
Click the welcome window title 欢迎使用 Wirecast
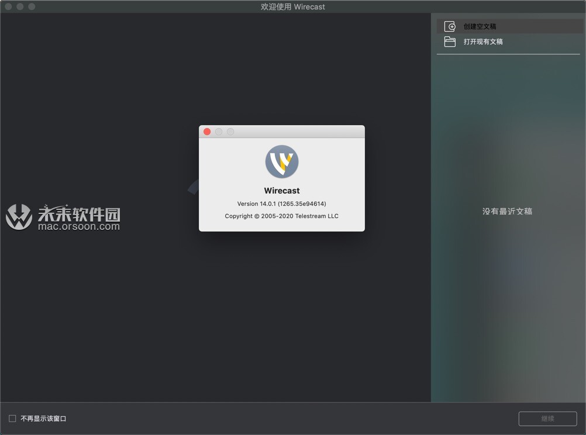coord(293,6)
